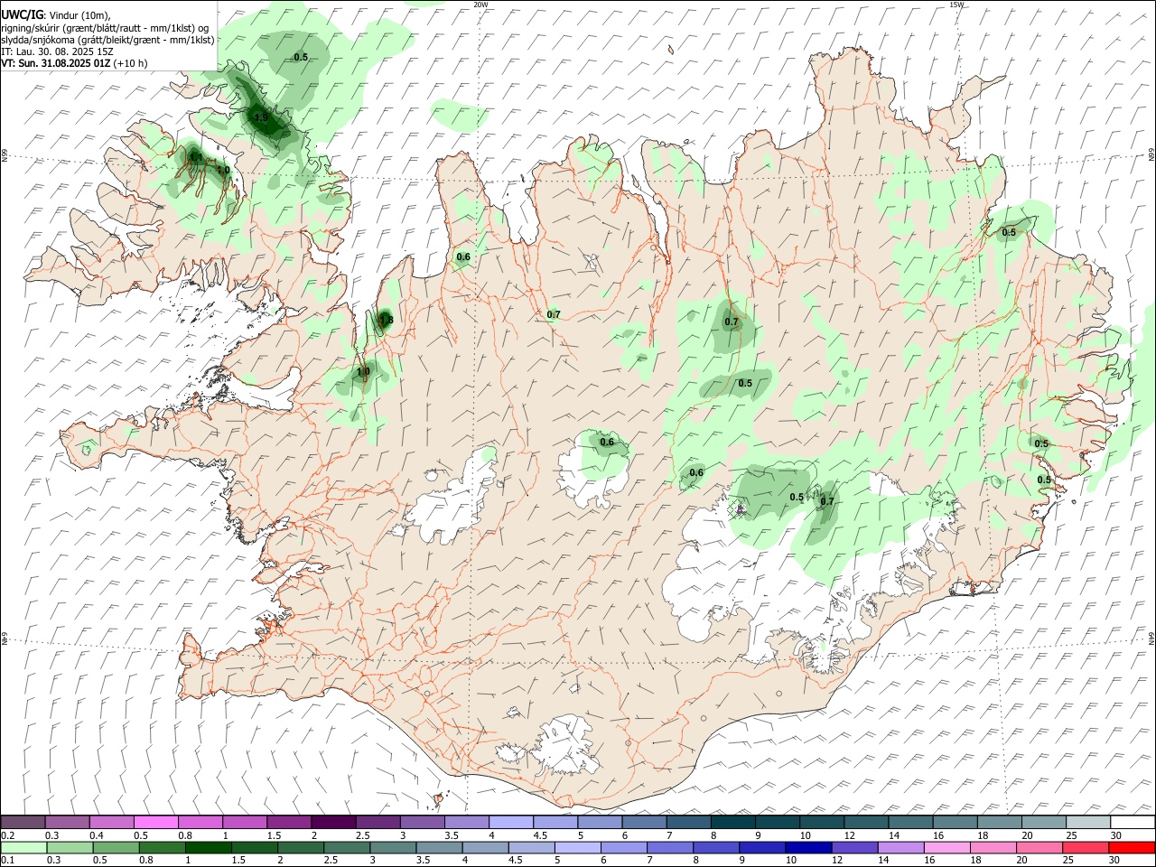Pick top legend dark purple swatch between 2 and 2.5
1156x867 pixels.
coord(334,823)
